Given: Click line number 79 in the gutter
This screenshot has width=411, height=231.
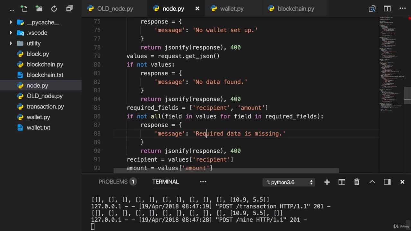Looking at the screenshot, I should 97,56.
